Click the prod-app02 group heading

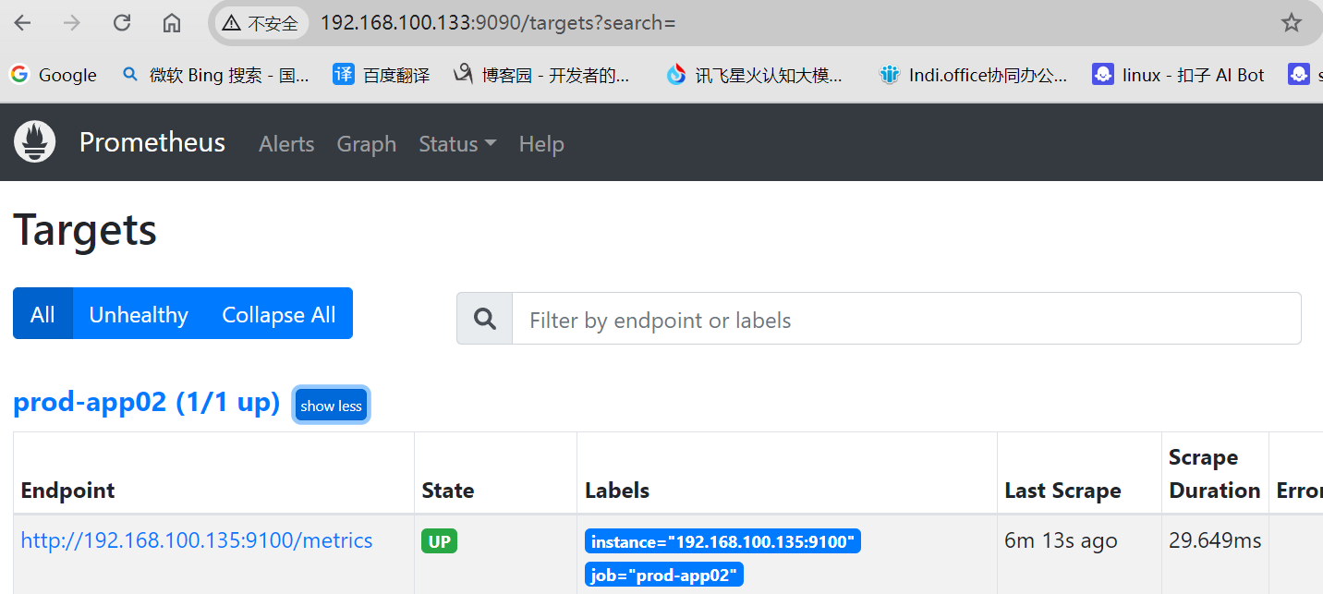(x=146, y=403)
